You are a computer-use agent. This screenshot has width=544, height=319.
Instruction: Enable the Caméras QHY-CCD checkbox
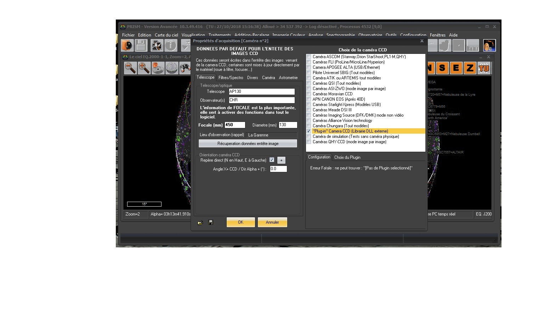click(x=309, y=142)
